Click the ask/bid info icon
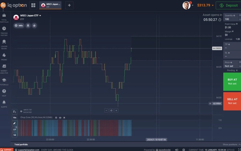The height and width of the screenshot is (151, 241). tap(21, 111)
